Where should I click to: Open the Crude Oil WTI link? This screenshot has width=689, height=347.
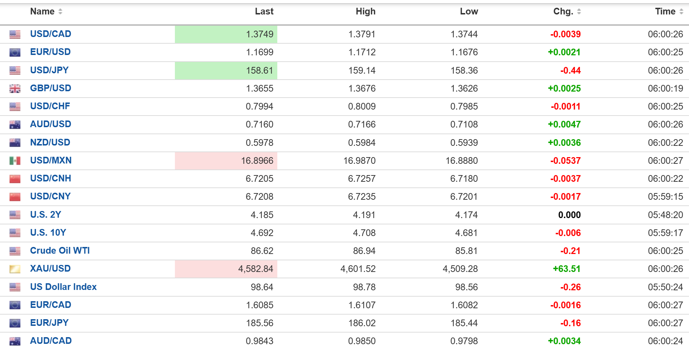[x=60, y=250]
